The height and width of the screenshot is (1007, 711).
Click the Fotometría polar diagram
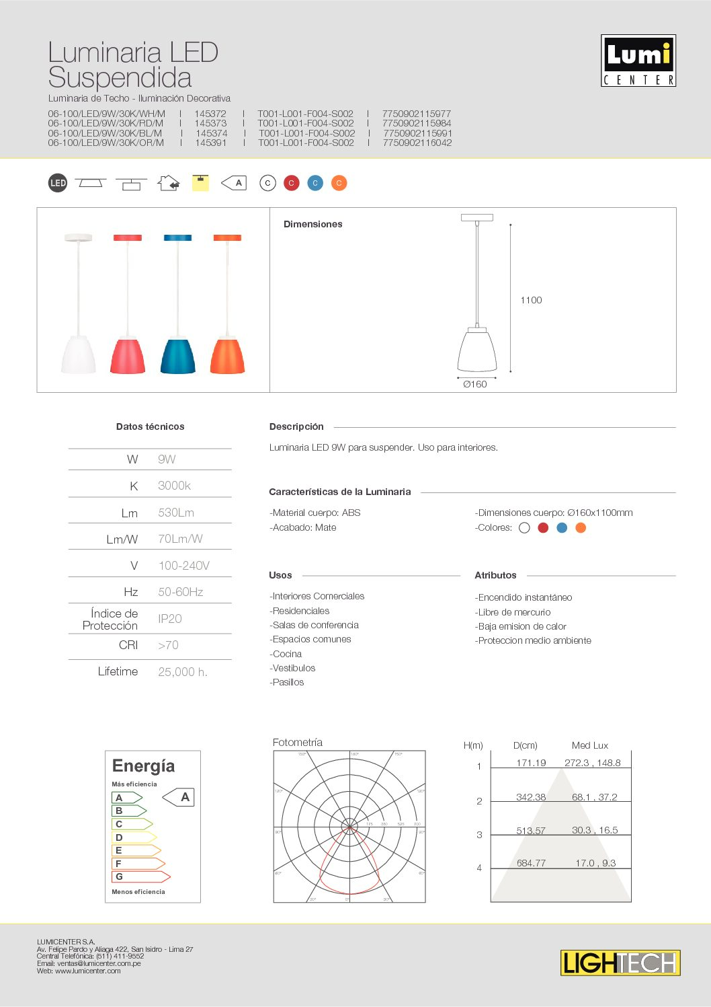tap(349, 827)
